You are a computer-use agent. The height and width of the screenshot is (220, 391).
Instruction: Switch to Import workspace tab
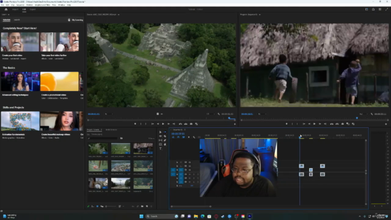pos(15,10)
